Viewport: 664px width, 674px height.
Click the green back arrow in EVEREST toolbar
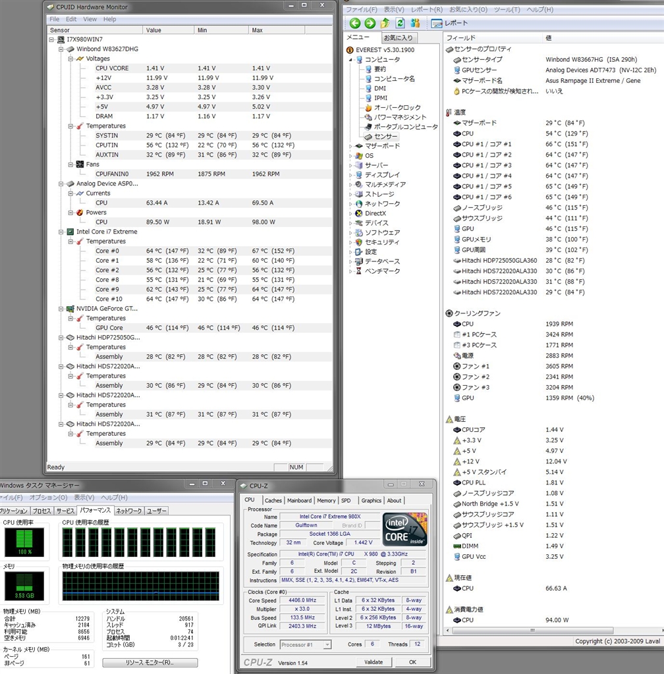tap(355, 23)
